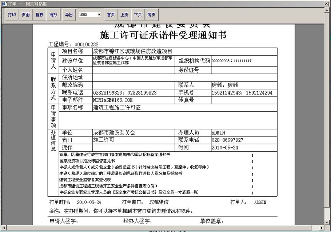Click the mobile number value 15921242943
This screenshot has width=331, height=232.
point(226,93)
